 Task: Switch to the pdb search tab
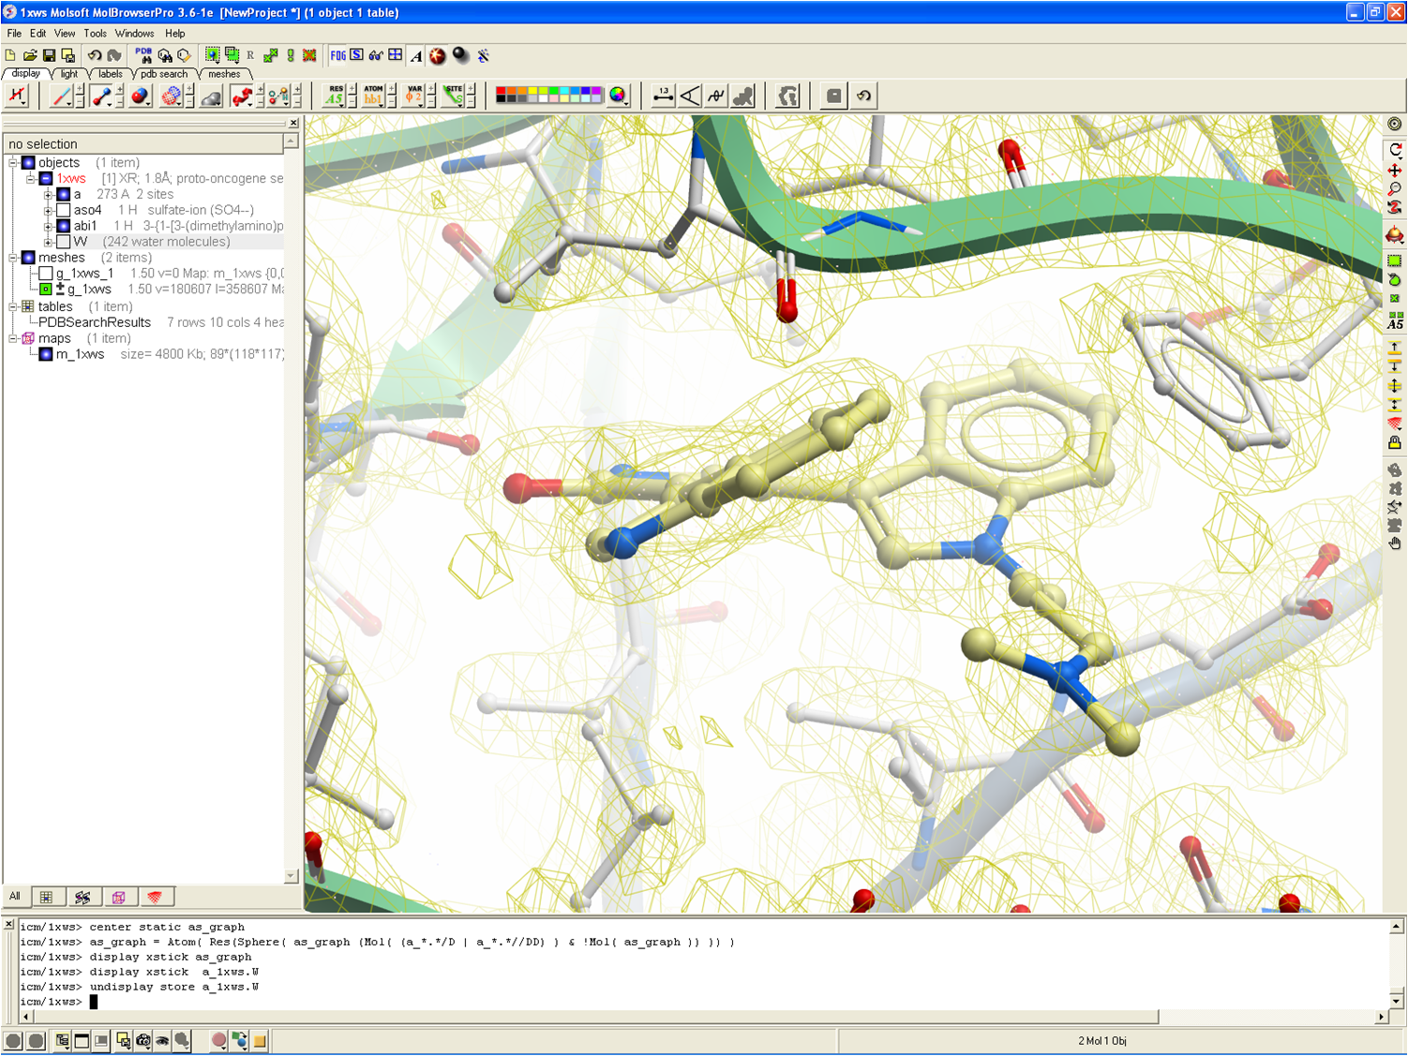click(x=164, y=74)
